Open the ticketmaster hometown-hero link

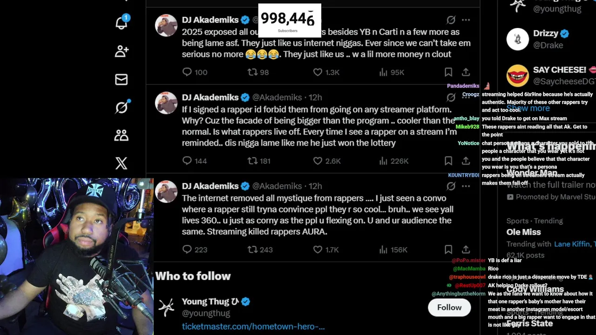point(253,327)
